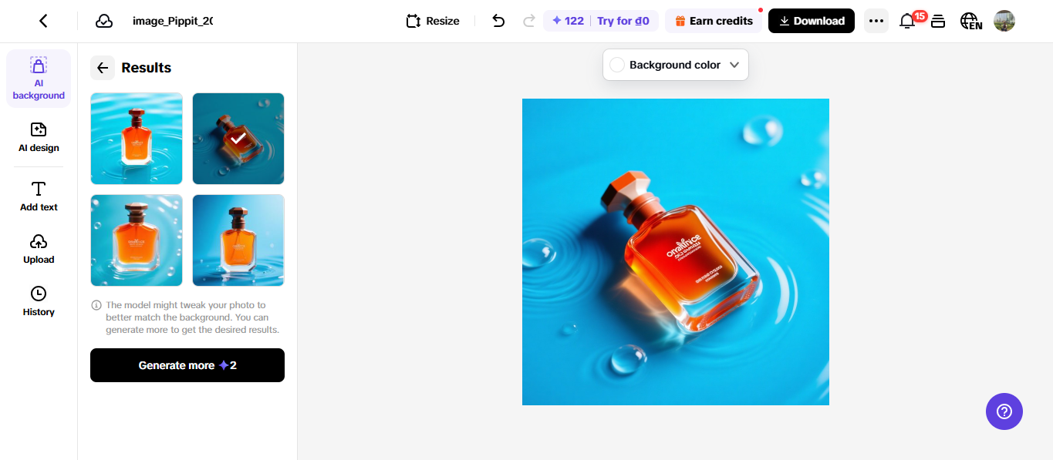Click Generate more button
1053x460 pixels.
click(x=187, y=365)
